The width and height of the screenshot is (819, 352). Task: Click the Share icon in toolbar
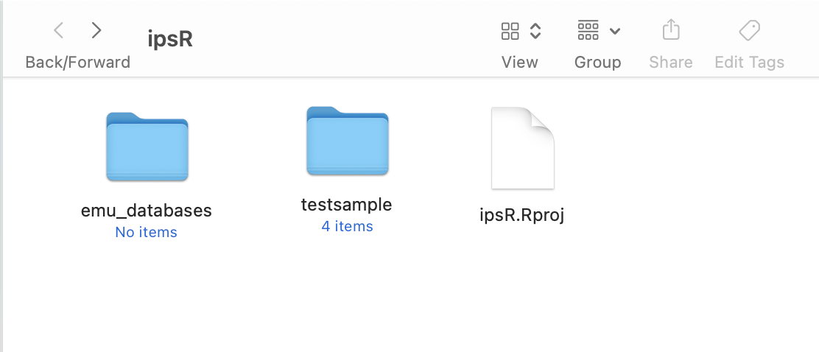pyautogui.click(x=670, y=31)
